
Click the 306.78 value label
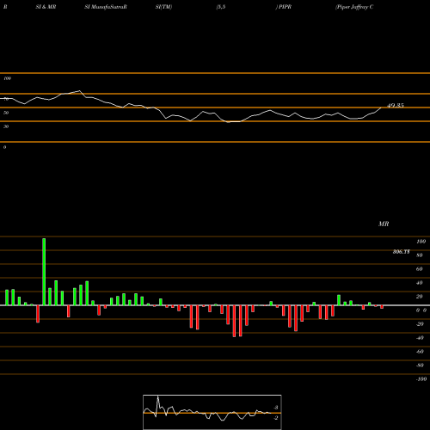tap(402, 252)
